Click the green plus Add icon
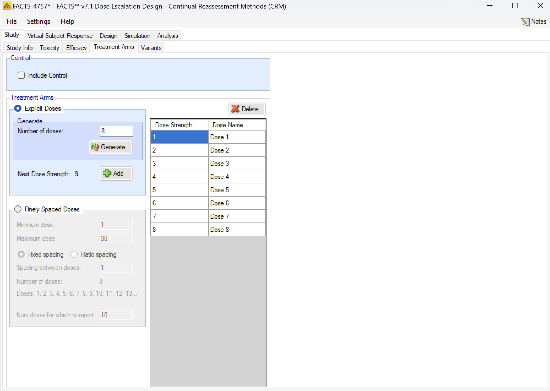 point(107,173)
